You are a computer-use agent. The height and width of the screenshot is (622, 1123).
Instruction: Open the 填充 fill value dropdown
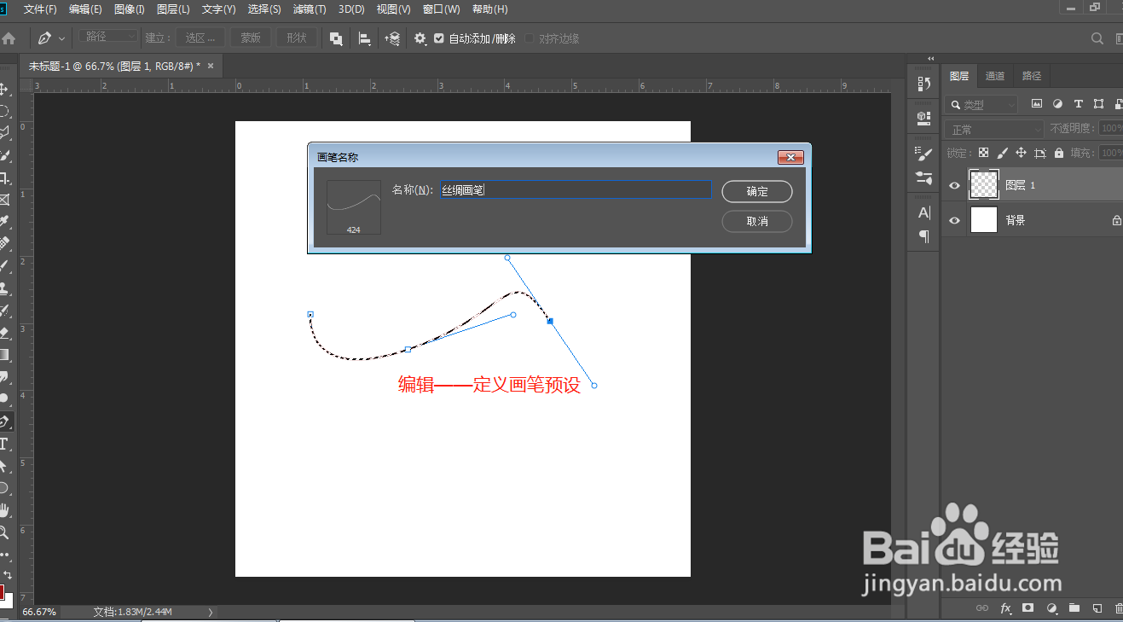[1110, 153]
